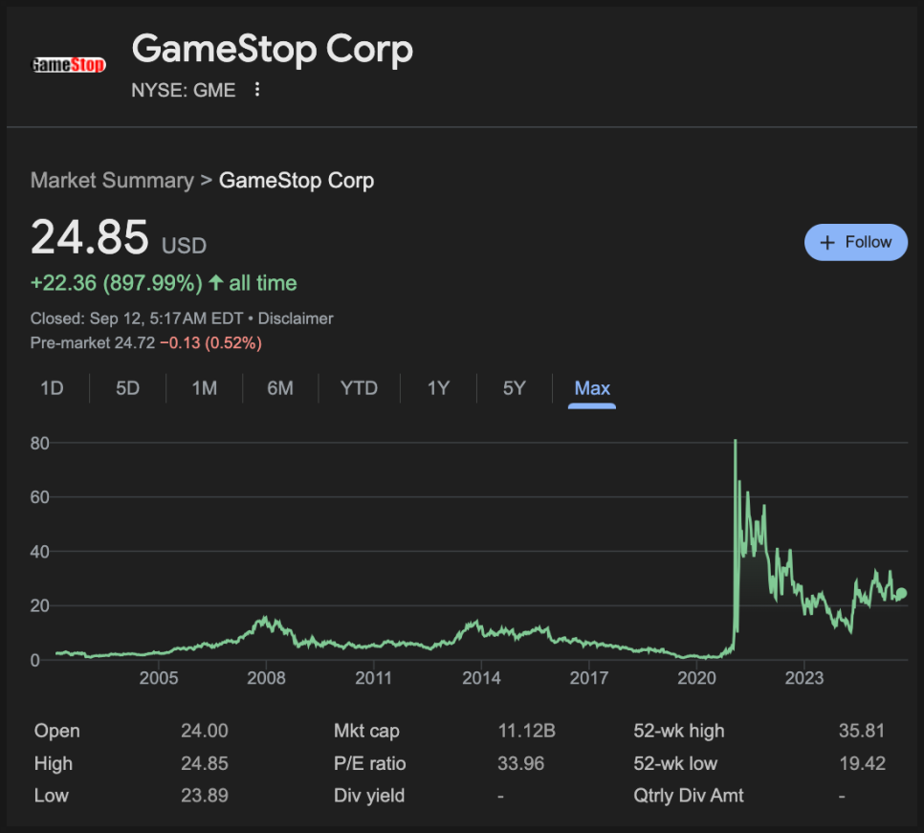
Task: Click the 2023 label on chart axis
Action: point(804,678)
